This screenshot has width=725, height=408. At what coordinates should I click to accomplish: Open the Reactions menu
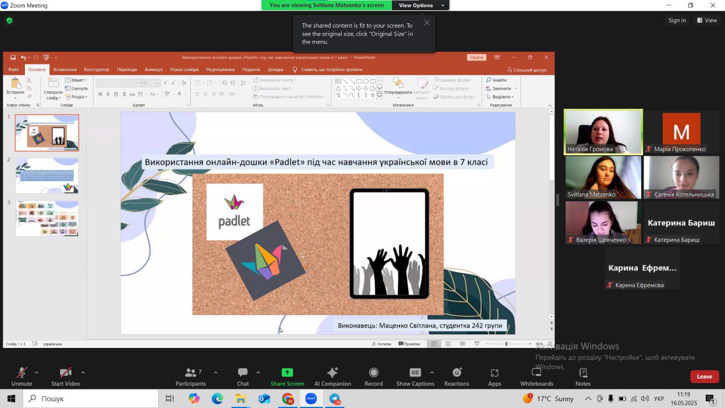coord(457,376)
